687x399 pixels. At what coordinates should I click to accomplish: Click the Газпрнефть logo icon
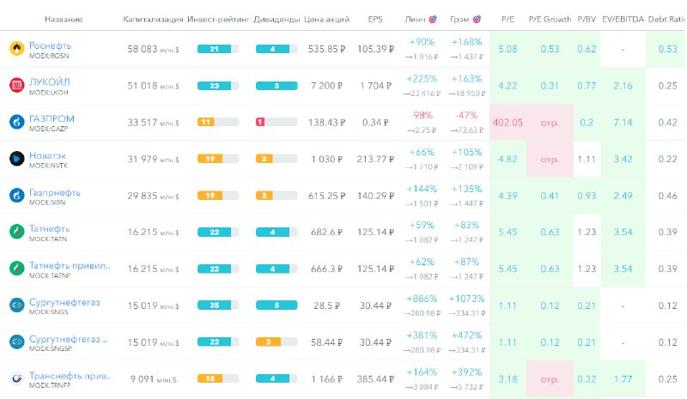coord(16,196)
